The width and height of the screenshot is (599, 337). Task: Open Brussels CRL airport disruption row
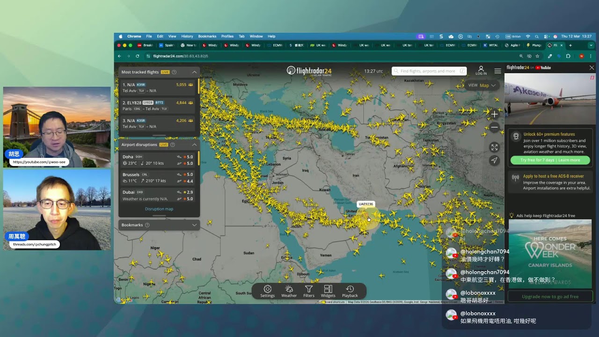coord(159,177)
